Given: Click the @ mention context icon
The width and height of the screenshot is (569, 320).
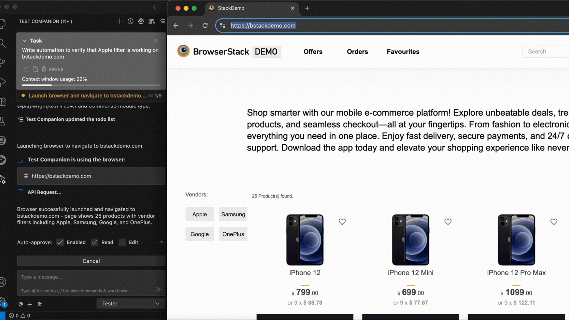Looking at the screenshot, I should [21, 304].
